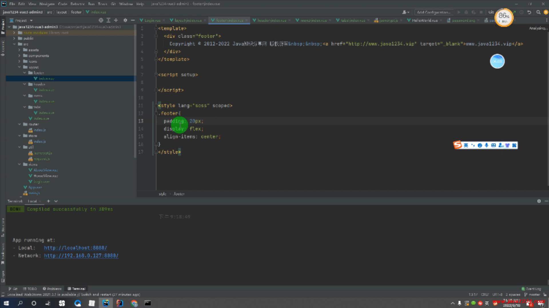
Task: Click the Windows Start button
Action: (6, 303)
